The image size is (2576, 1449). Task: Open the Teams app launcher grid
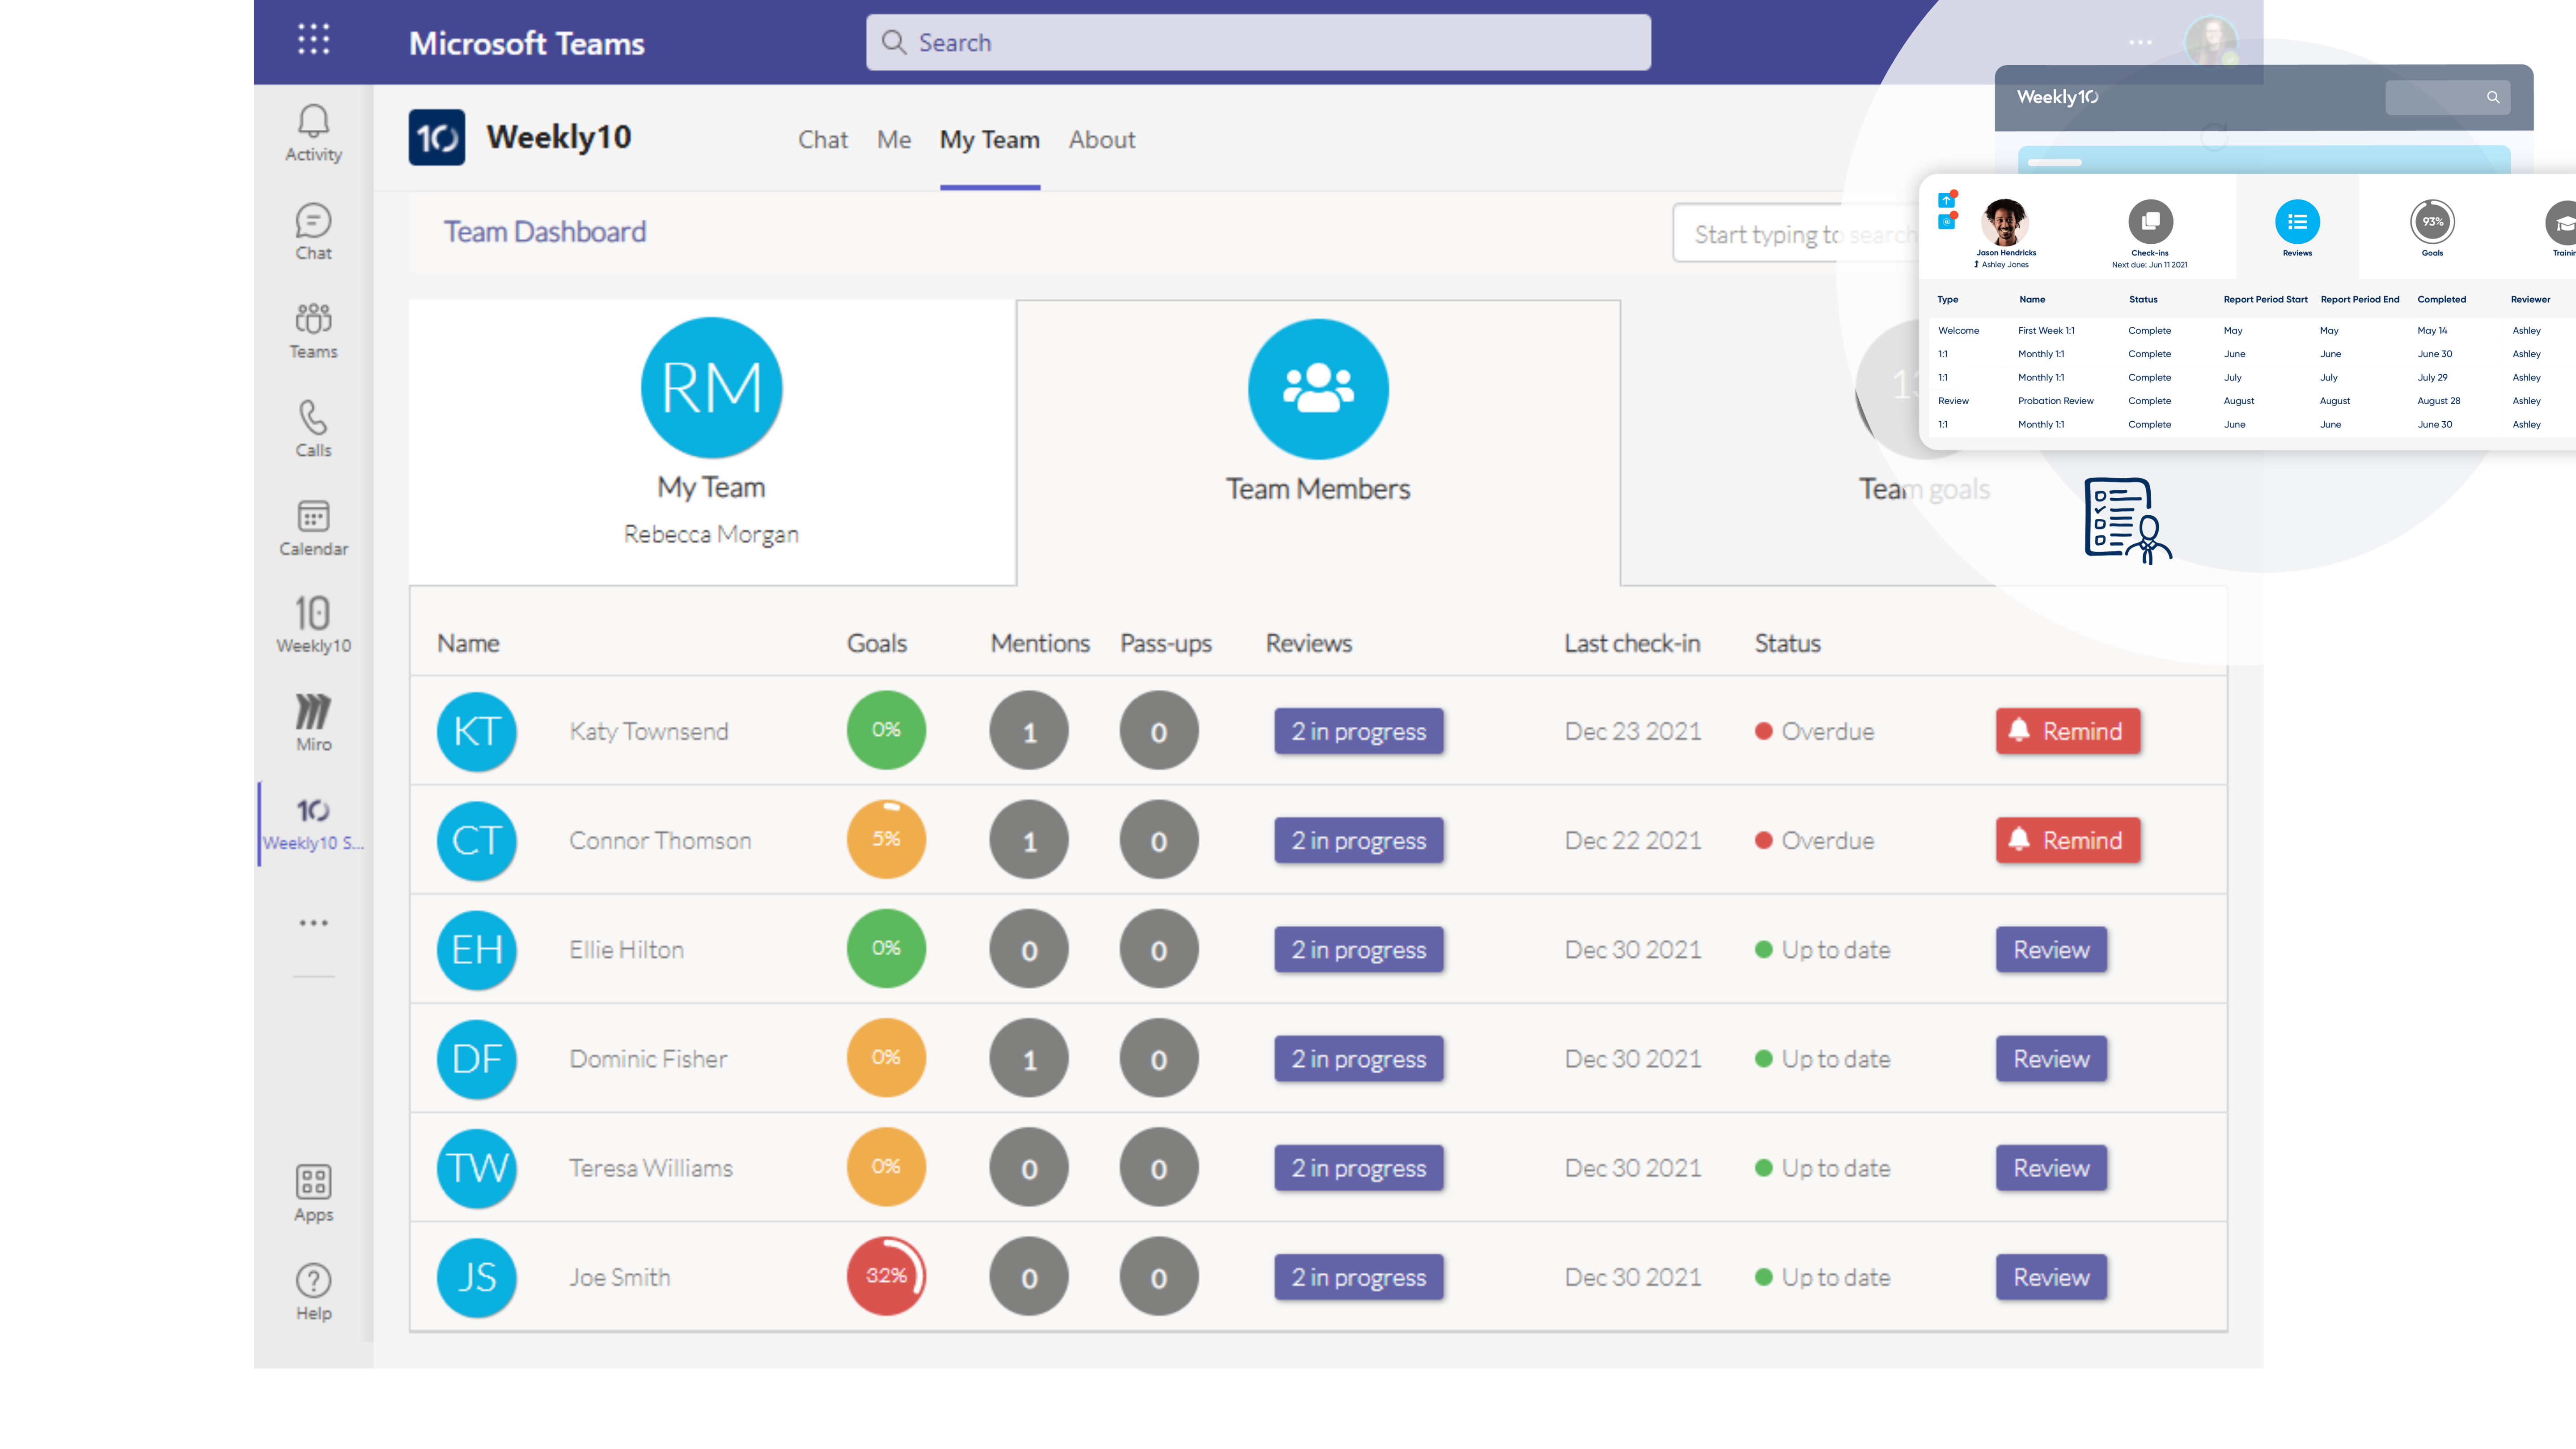click(313, 40)
